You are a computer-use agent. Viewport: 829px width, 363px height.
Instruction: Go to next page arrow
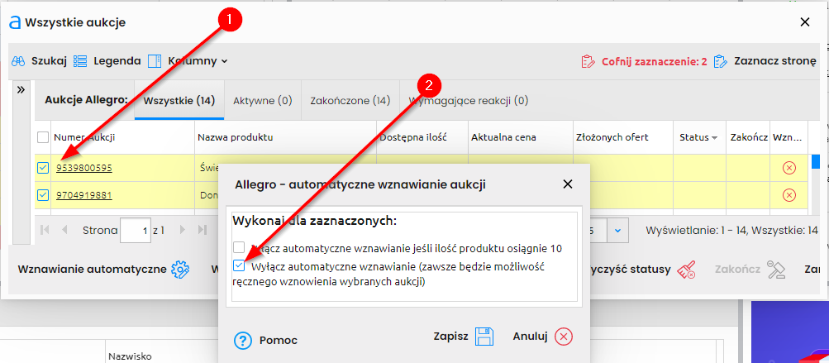[x=183, y=230]
